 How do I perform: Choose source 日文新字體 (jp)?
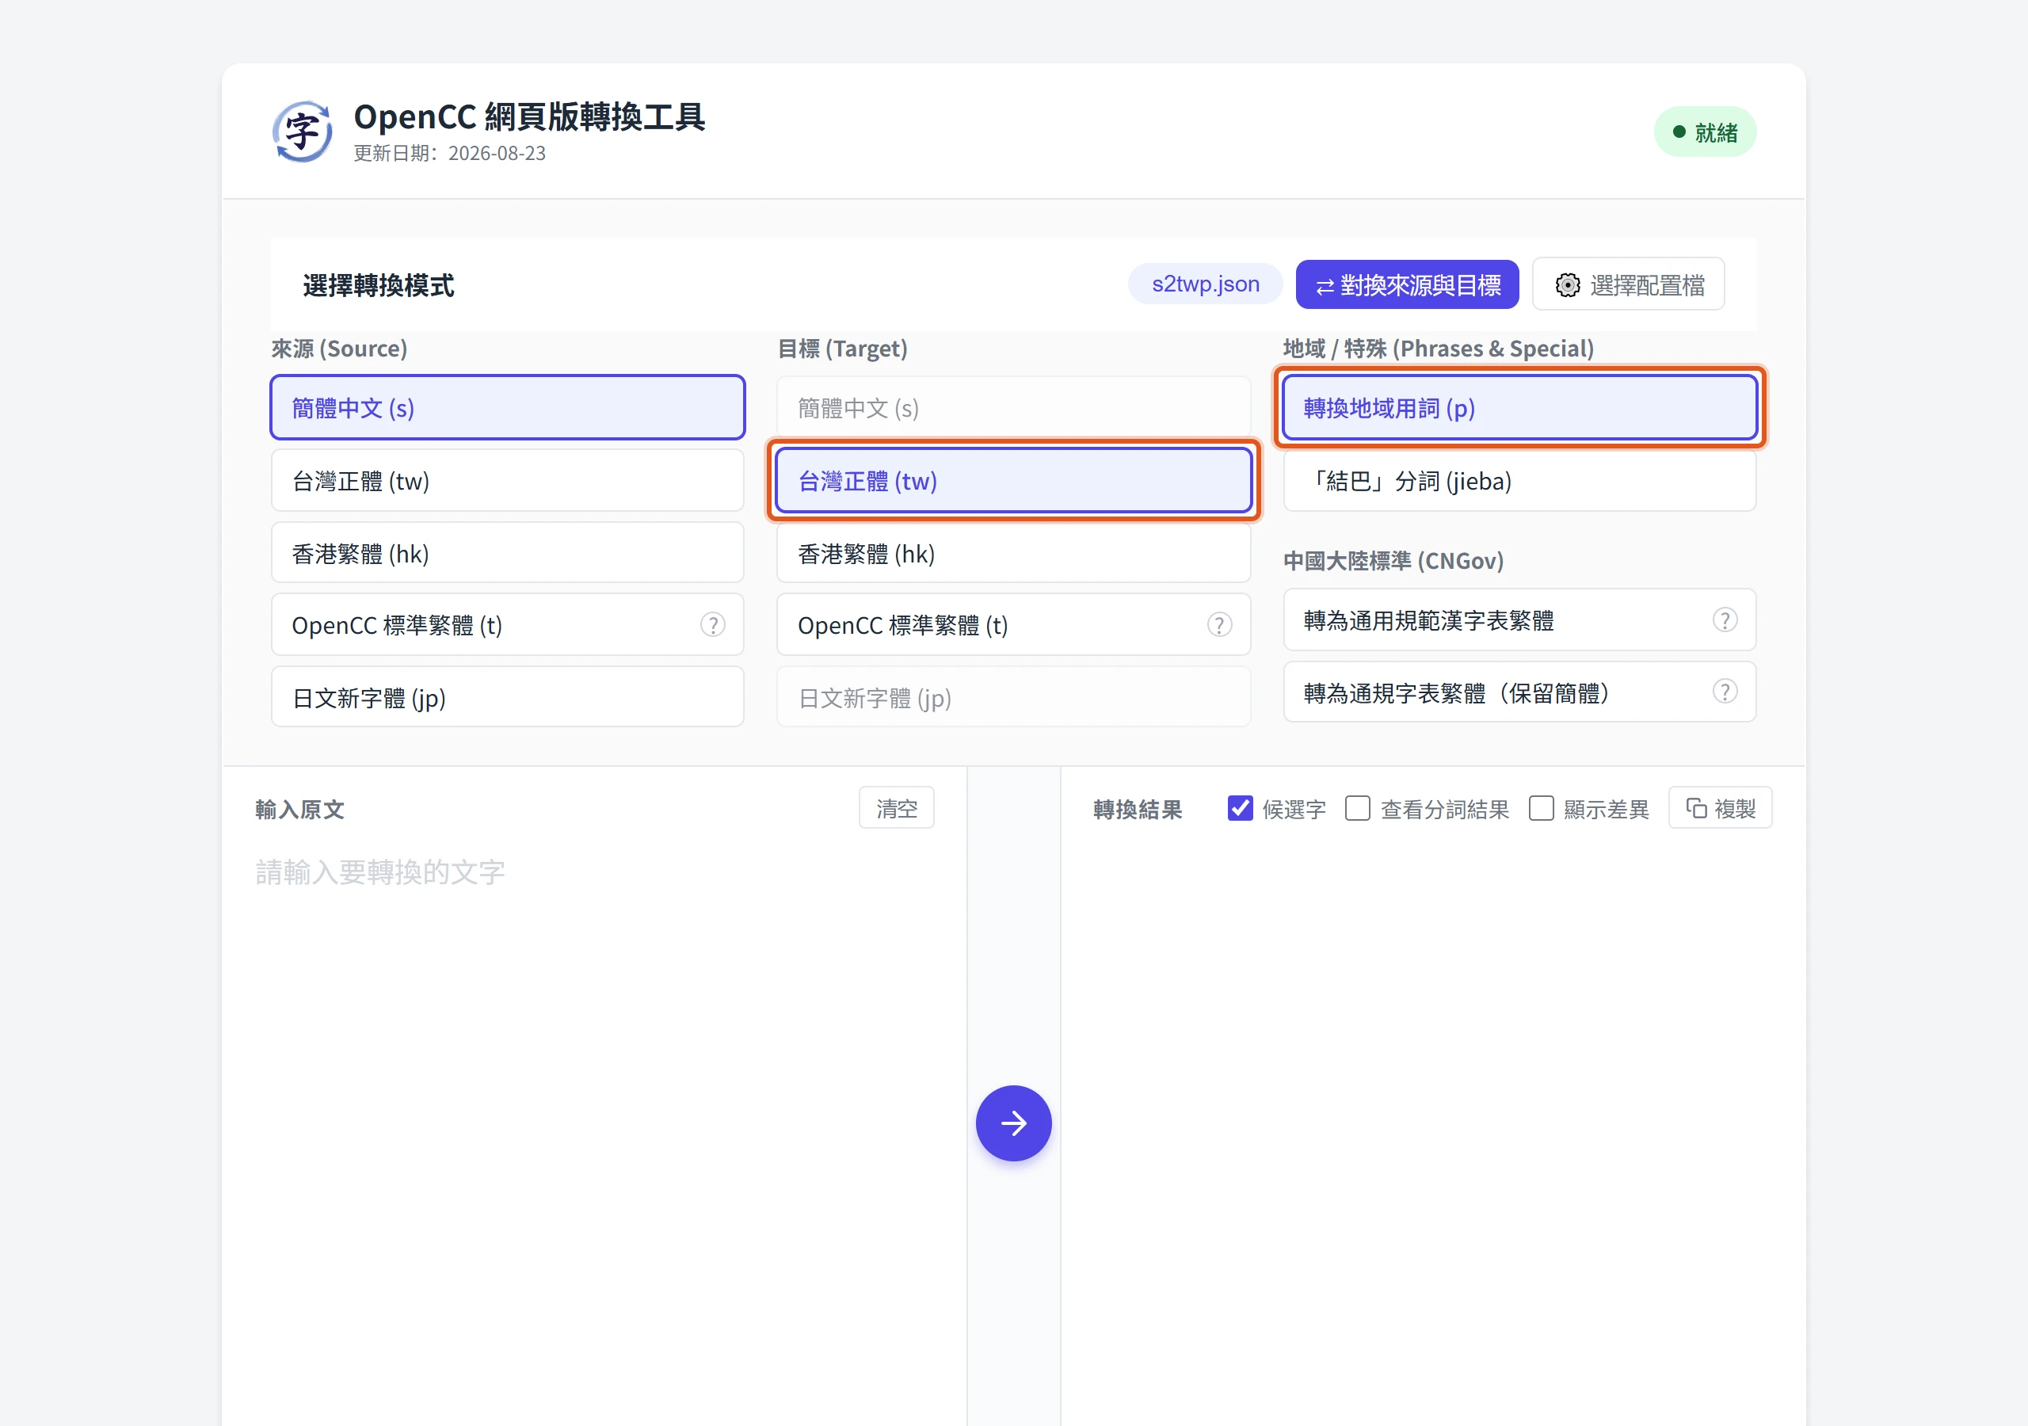507,697
